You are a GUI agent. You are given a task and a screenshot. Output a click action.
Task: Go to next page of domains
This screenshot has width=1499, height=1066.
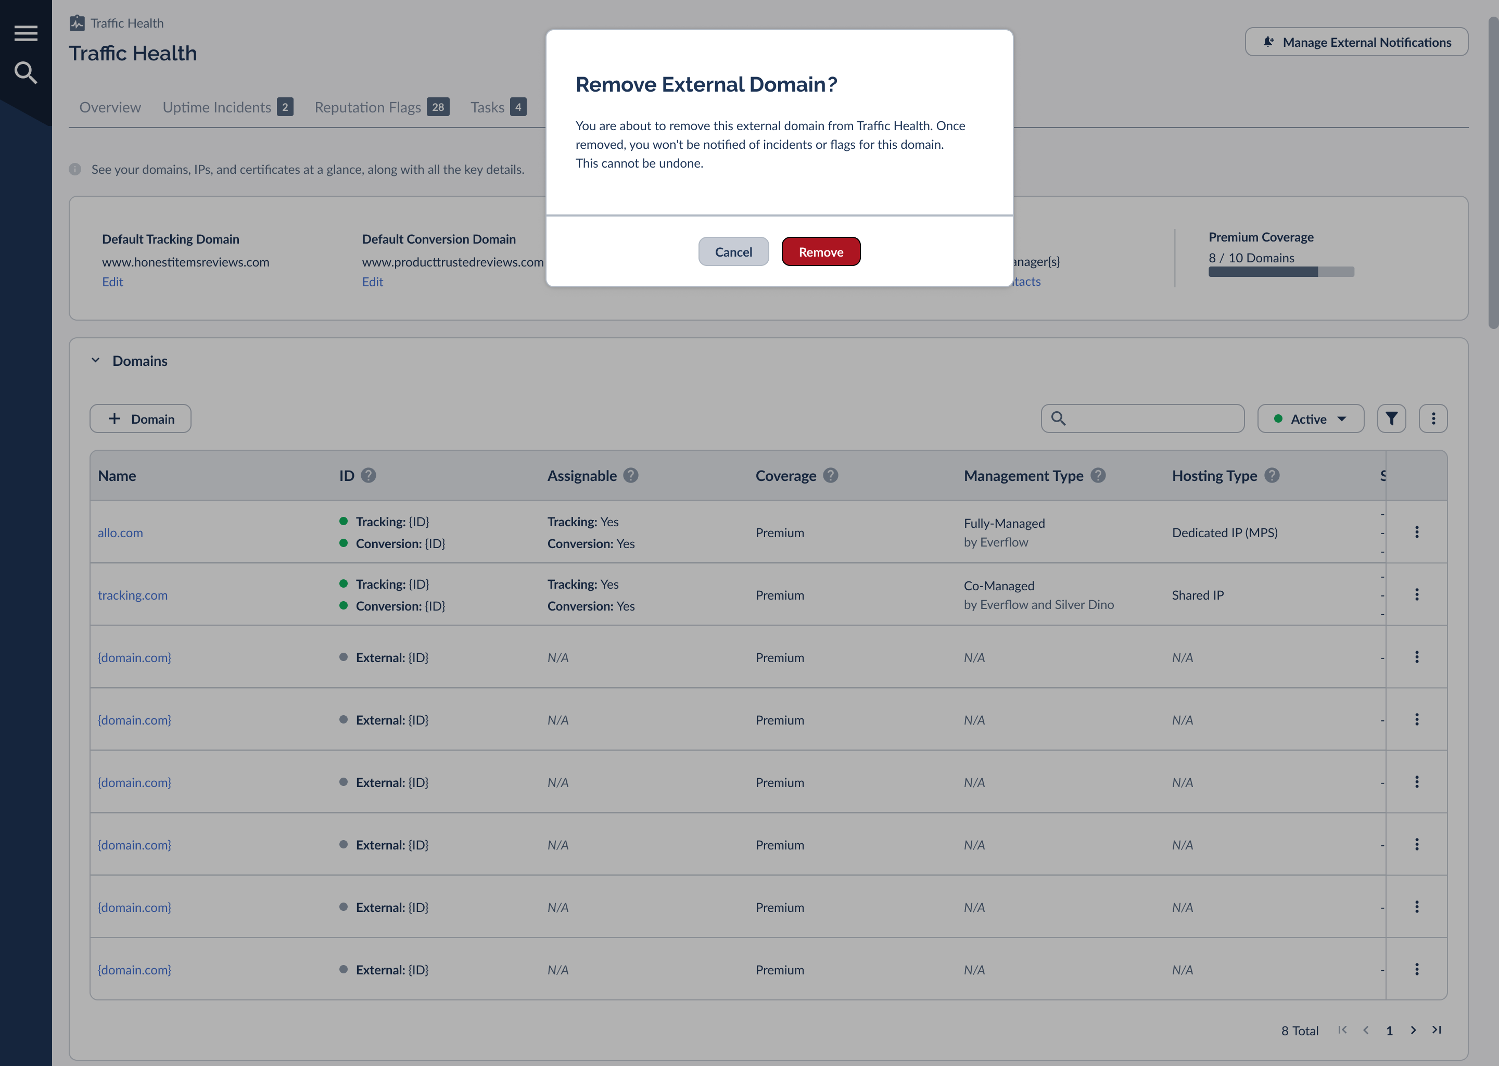[x=1413, y=1030]
